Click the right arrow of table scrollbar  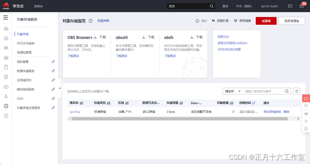pos(298,119)
